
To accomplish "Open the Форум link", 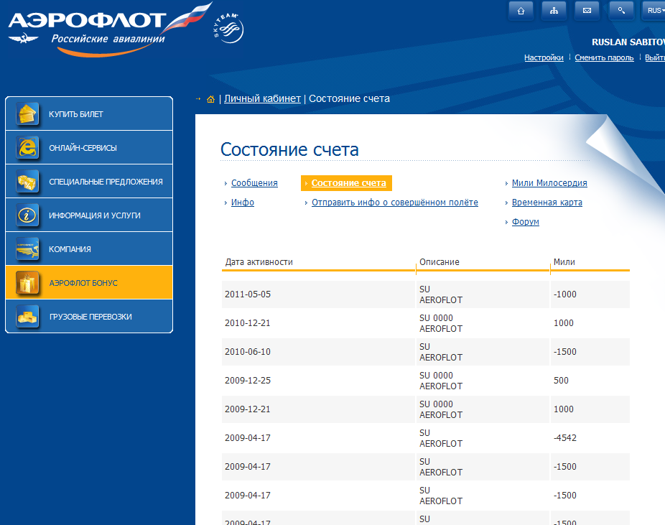I will click(x=526, y=222).
